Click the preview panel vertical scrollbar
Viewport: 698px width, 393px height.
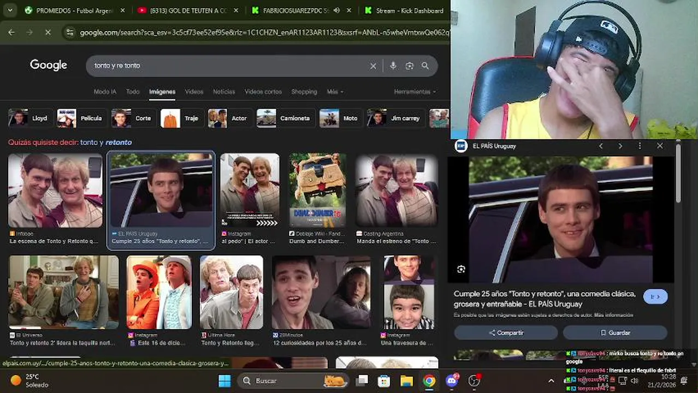click(678, 174)
